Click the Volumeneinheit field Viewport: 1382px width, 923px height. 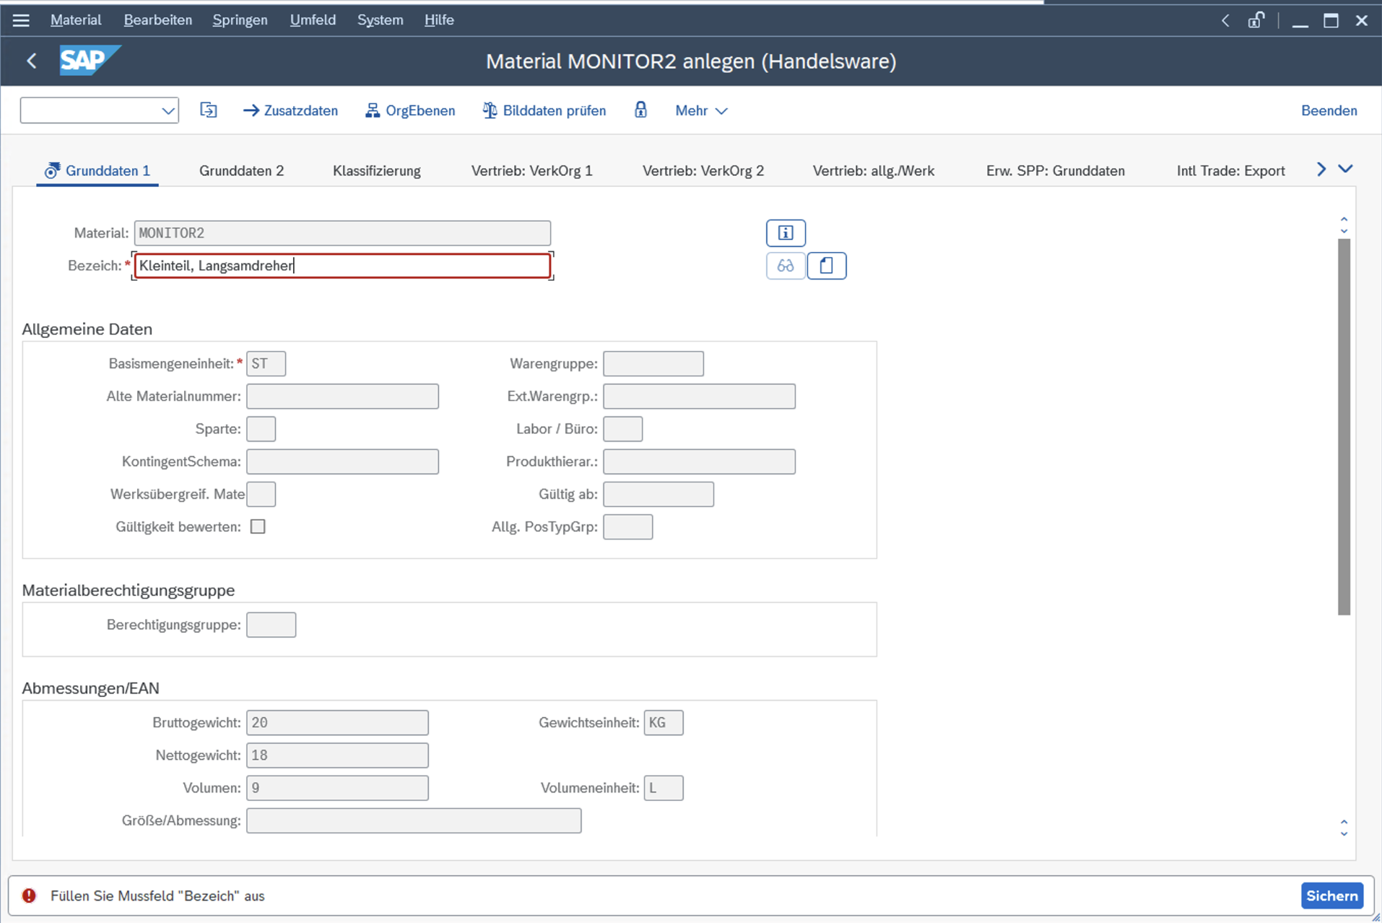[663, 788]
